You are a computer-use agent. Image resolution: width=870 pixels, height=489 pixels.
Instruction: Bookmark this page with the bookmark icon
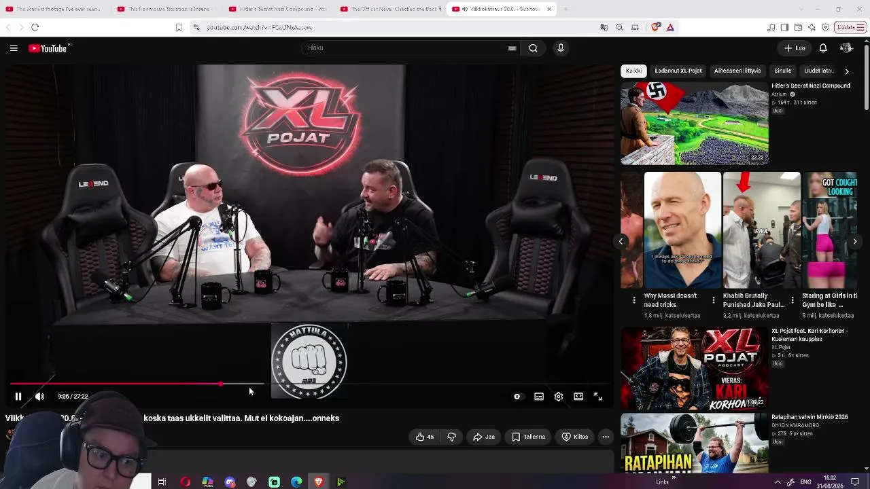click(x=179, y=27)
